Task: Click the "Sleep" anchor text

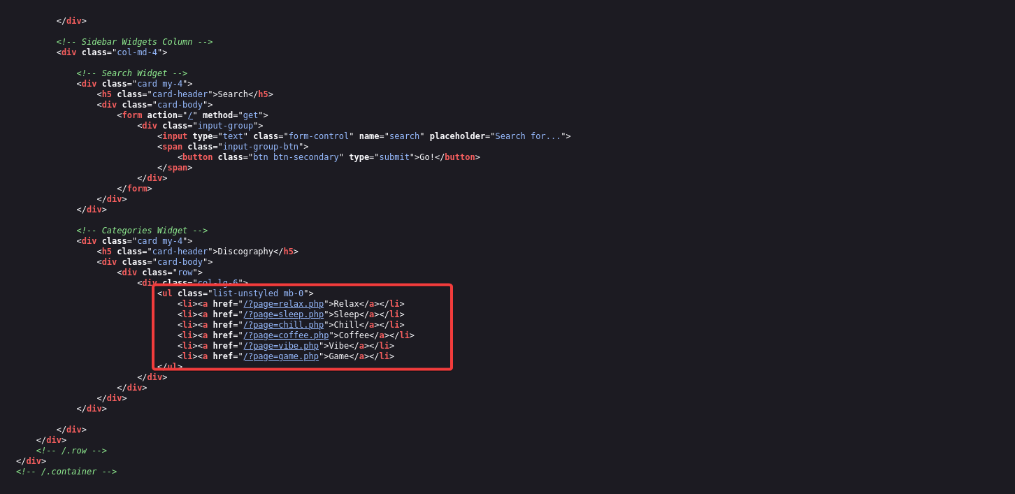Action: pyautogui.click(x=346, y=314)
